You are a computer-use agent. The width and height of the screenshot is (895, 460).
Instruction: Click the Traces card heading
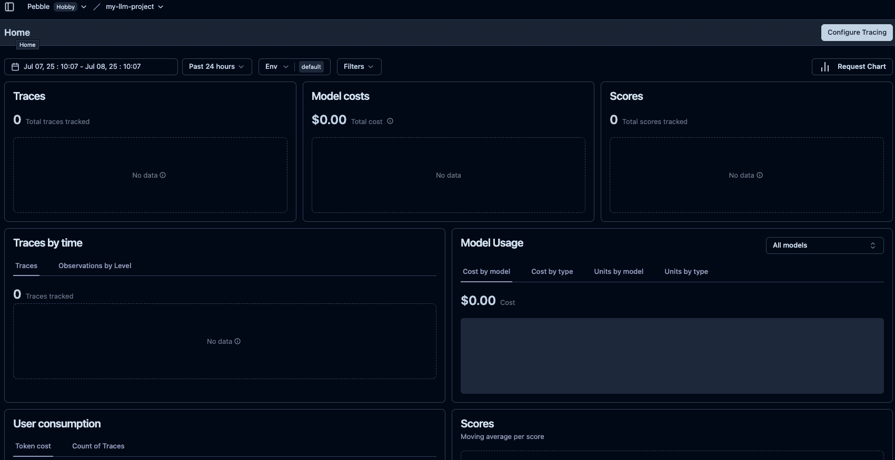point(29,96)
